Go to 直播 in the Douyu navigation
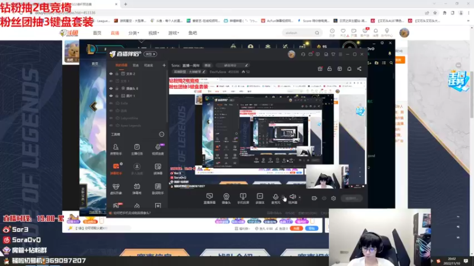This screenshot has width=474, height=266. tap(115, 33)
